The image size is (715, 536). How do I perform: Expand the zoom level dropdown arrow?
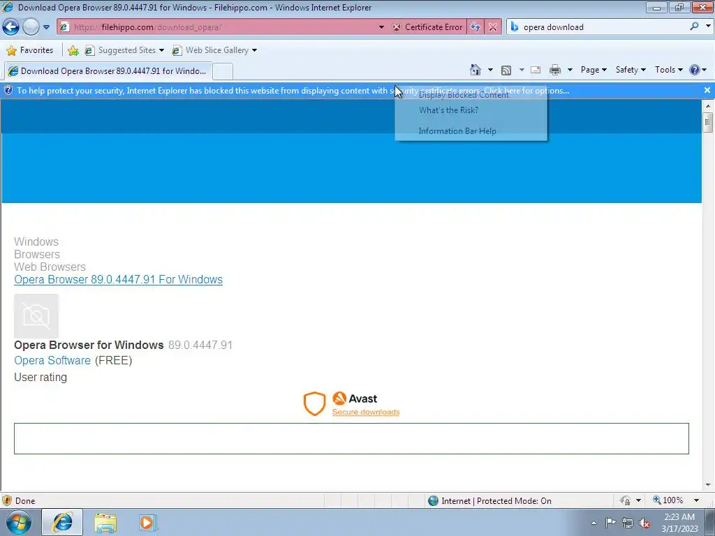coord(696,500)
